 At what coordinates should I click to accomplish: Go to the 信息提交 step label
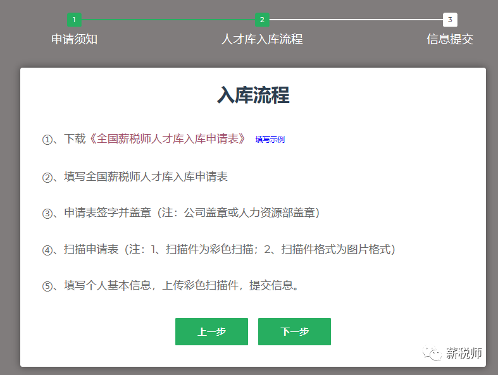(x=450, y=39)
